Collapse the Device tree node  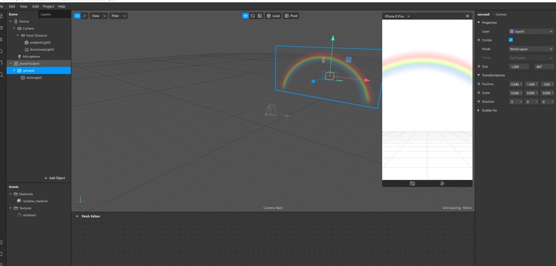10,21
